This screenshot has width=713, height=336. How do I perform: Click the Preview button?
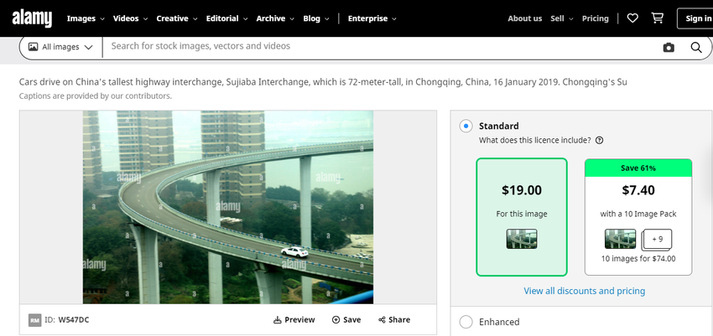coord(294,319)
